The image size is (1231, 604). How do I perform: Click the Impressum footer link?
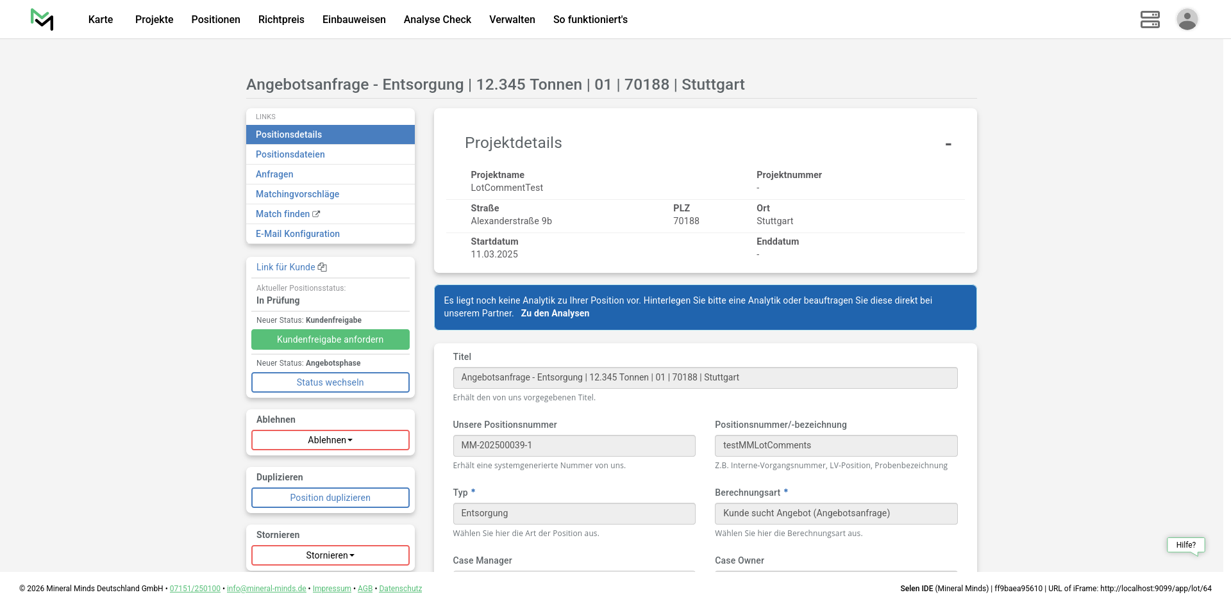point(331,589)
